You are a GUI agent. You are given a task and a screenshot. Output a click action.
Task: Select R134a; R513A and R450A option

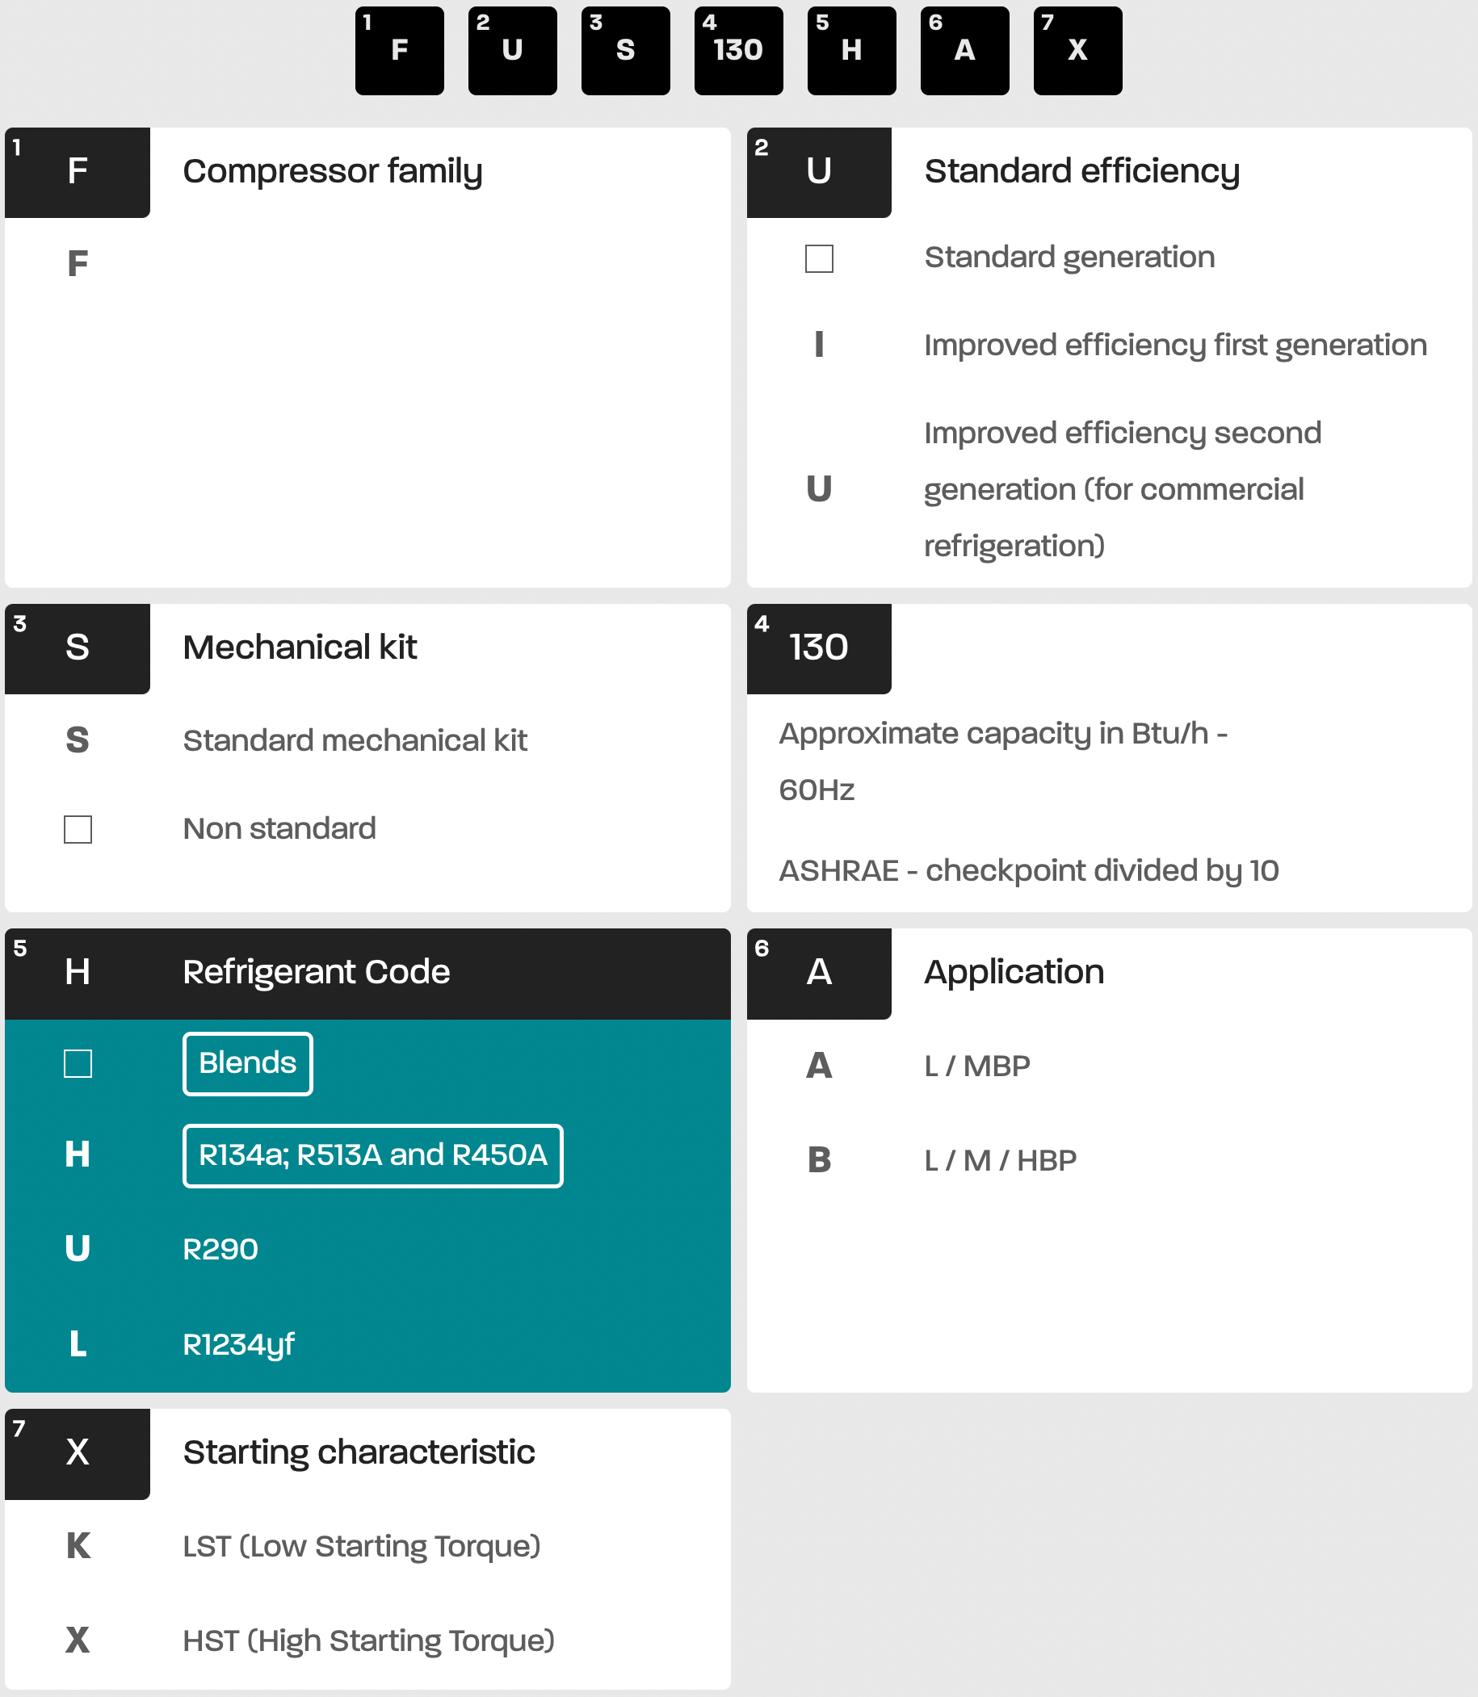click(x=373, y=1156)
